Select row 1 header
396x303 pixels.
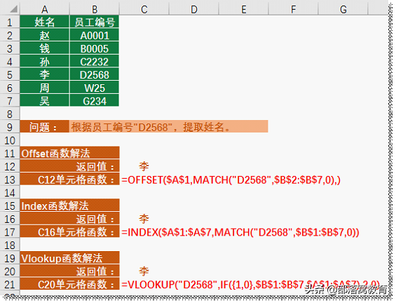coord(10,22)
